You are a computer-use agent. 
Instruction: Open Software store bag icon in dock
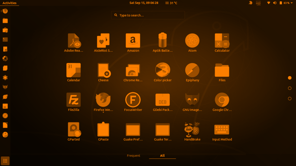click(x=5, y=30)
